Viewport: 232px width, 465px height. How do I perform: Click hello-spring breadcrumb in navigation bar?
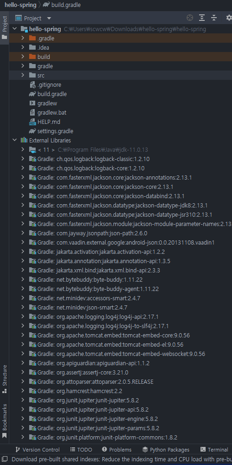(x=20, y=5)
